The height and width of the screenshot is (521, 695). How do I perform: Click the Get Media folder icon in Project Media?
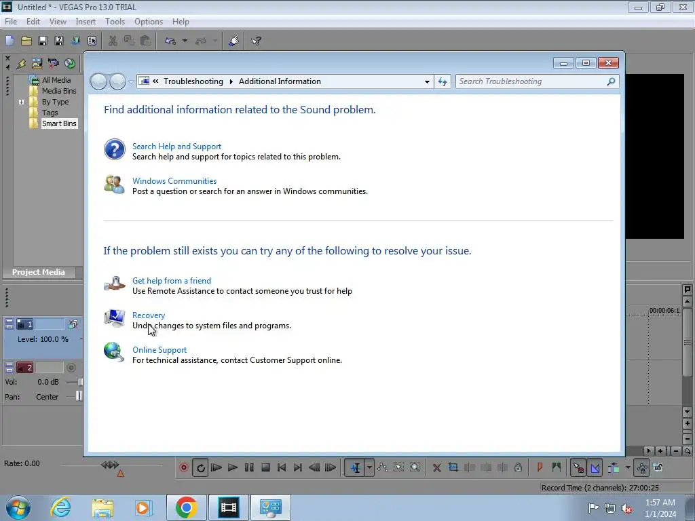(37, 64)
